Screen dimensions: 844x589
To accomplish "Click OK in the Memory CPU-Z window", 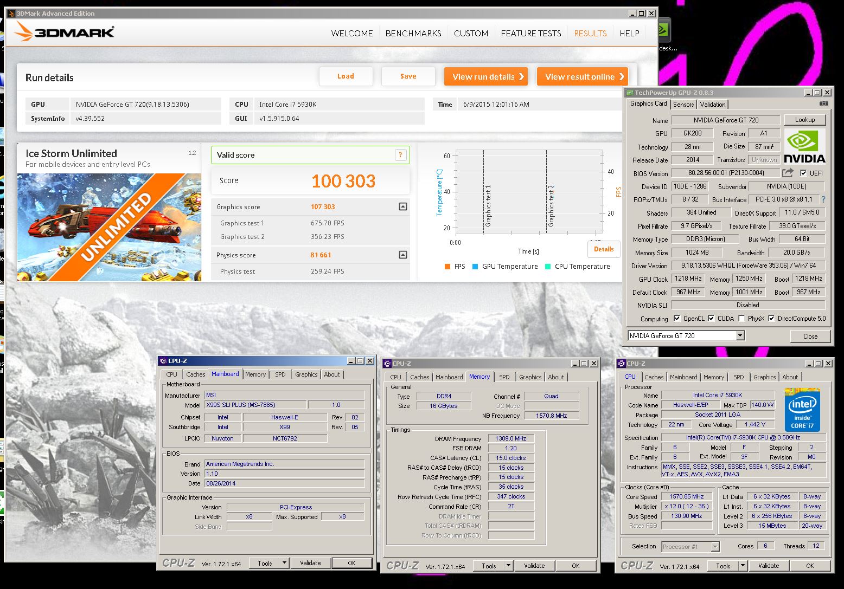I will pos(576,566).
